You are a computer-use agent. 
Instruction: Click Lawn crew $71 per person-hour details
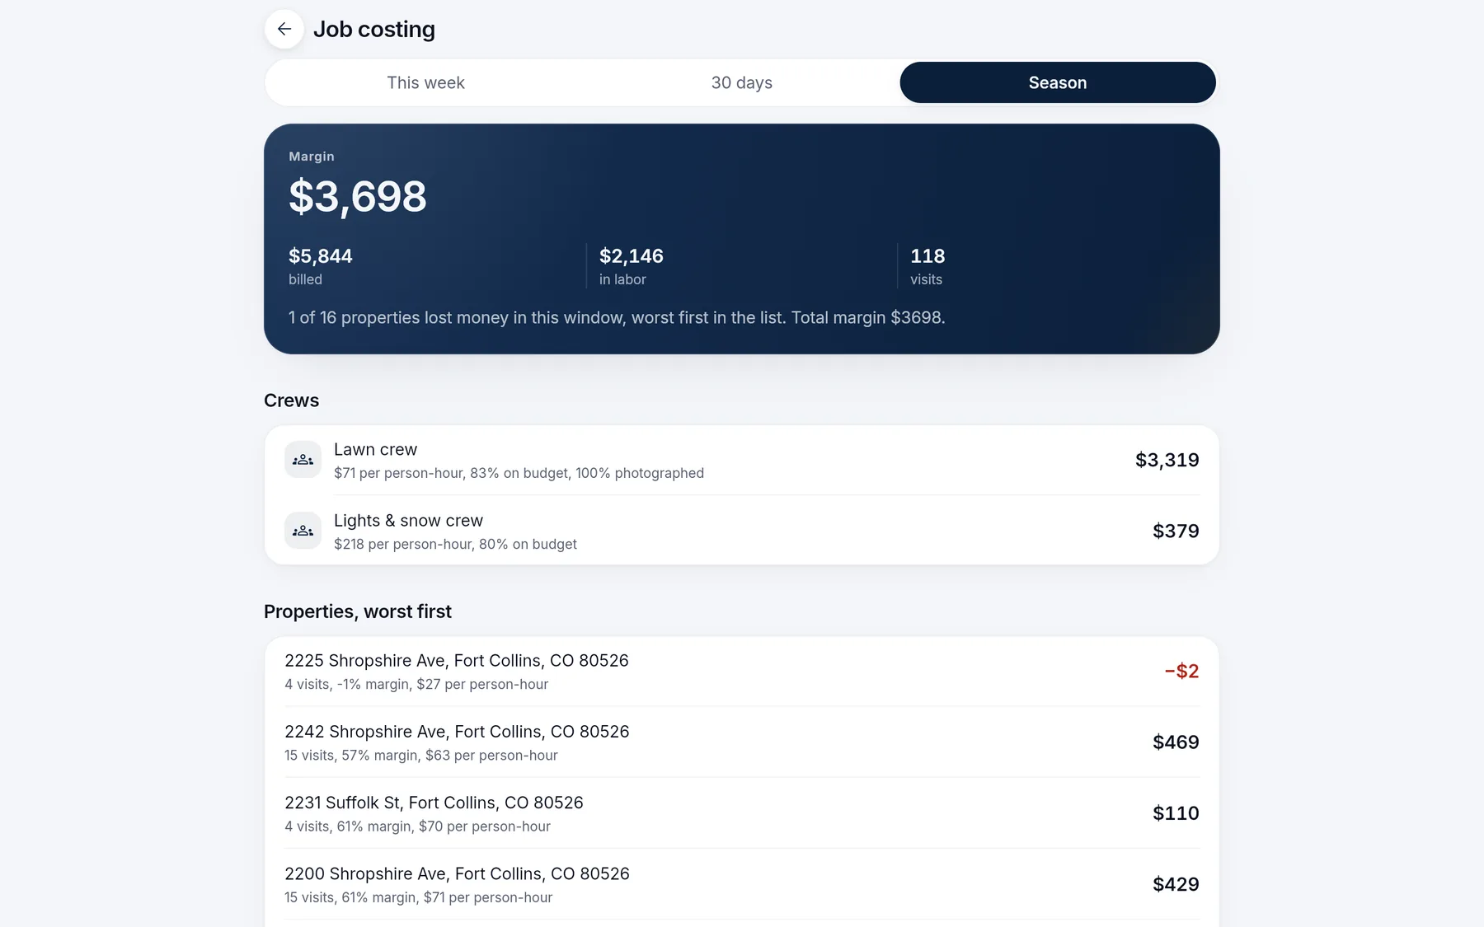(519, 473)
